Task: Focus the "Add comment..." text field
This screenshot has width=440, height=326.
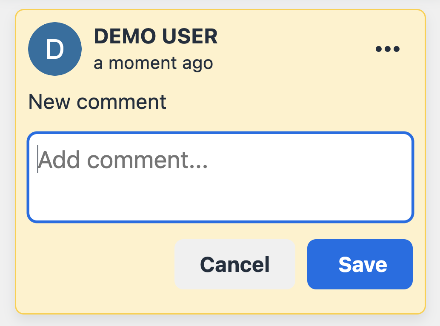Action: point(220,177)
